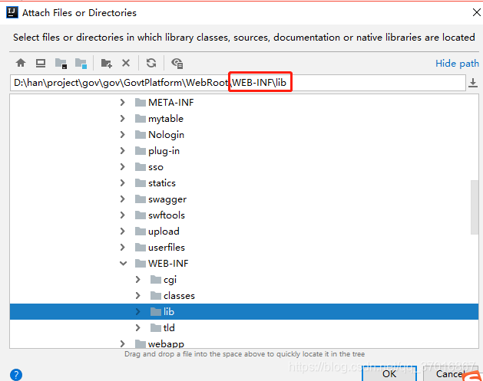Select the userfiles folder row
The height and width of the screenshot is (381, 483).
coord(244,248)
